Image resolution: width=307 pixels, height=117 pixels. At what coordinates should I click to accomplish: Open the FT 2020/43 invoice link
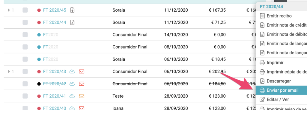[x=55, y=72]
